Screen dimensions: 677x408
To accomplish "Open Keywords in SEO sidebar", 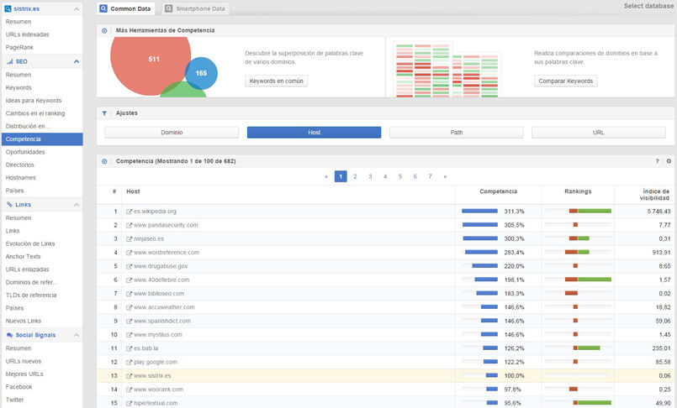I will [19, 88].
